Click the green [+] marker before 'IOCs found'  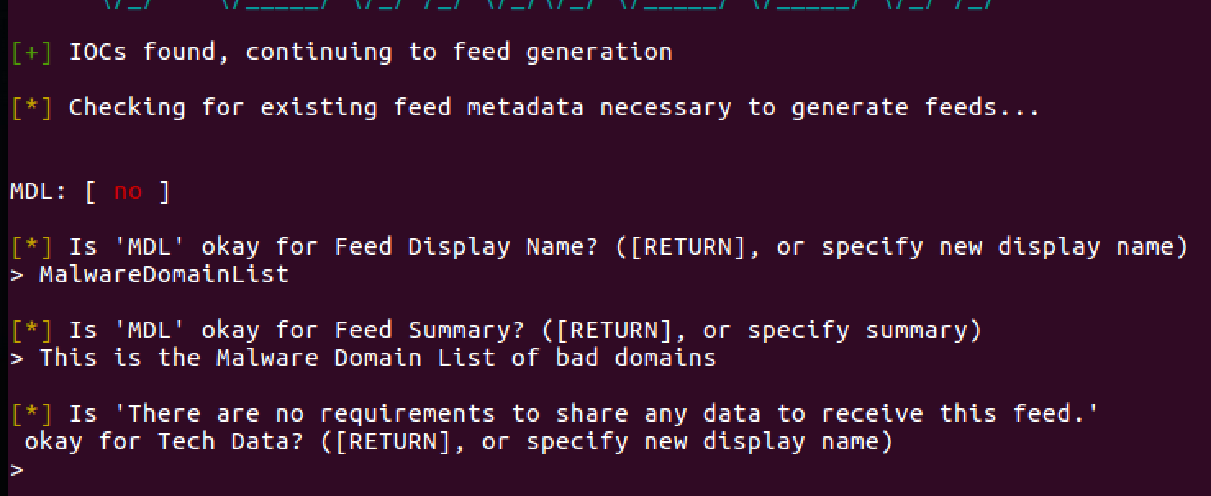point(32,52)
